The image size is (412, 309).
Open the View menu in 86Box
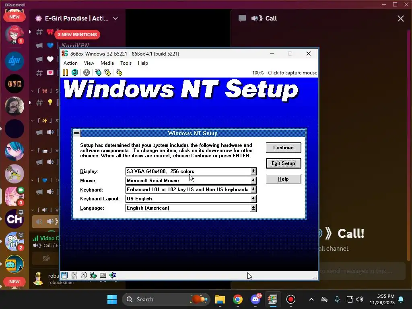pos(89,63)
